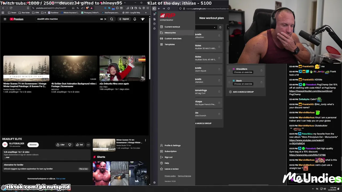Open the YouTube hamburger guide menu
342x192 pixels.
click(5, 19)
